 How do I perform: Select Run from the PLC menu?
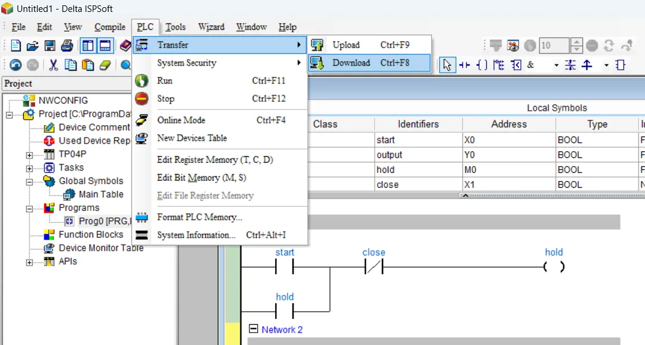(220, 80)
